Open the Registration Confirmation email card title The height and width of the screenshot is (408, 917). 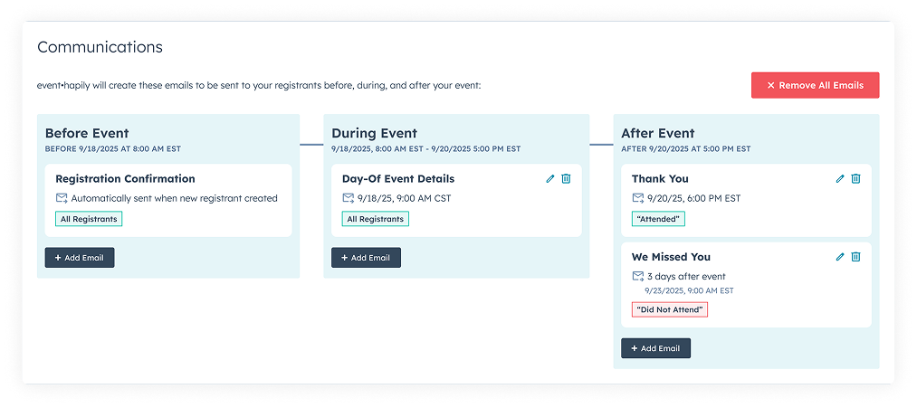125,179
